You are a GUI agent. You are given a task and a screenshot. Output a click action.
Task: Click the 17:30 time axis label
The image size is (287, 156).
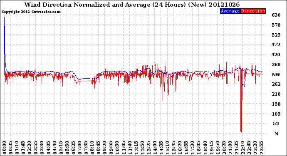click(x=192, y=148)
